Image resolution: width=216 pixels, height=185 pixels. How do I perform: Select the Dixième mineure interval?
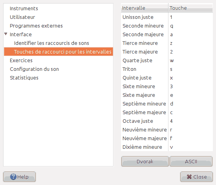pyautogui.click(x=167, y=147)
